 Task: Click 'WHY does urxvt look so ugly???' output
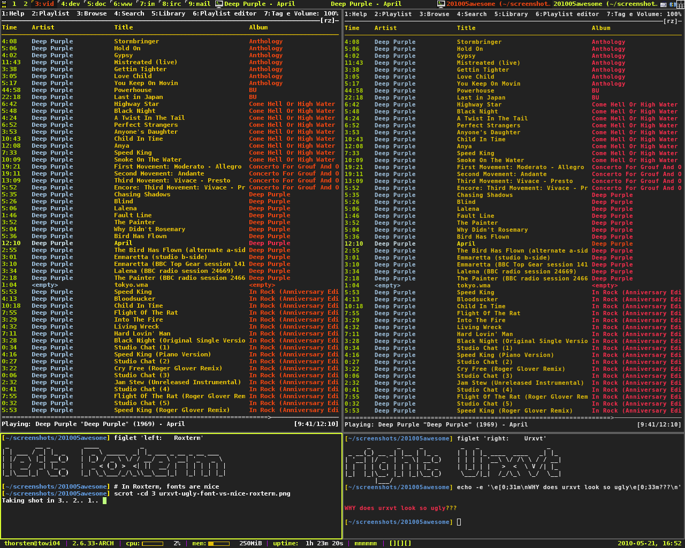[400, 508]
